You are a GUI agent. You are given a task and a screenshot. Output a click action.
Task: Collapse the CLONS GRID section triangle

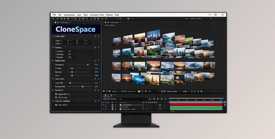click(x=53, y=36)
